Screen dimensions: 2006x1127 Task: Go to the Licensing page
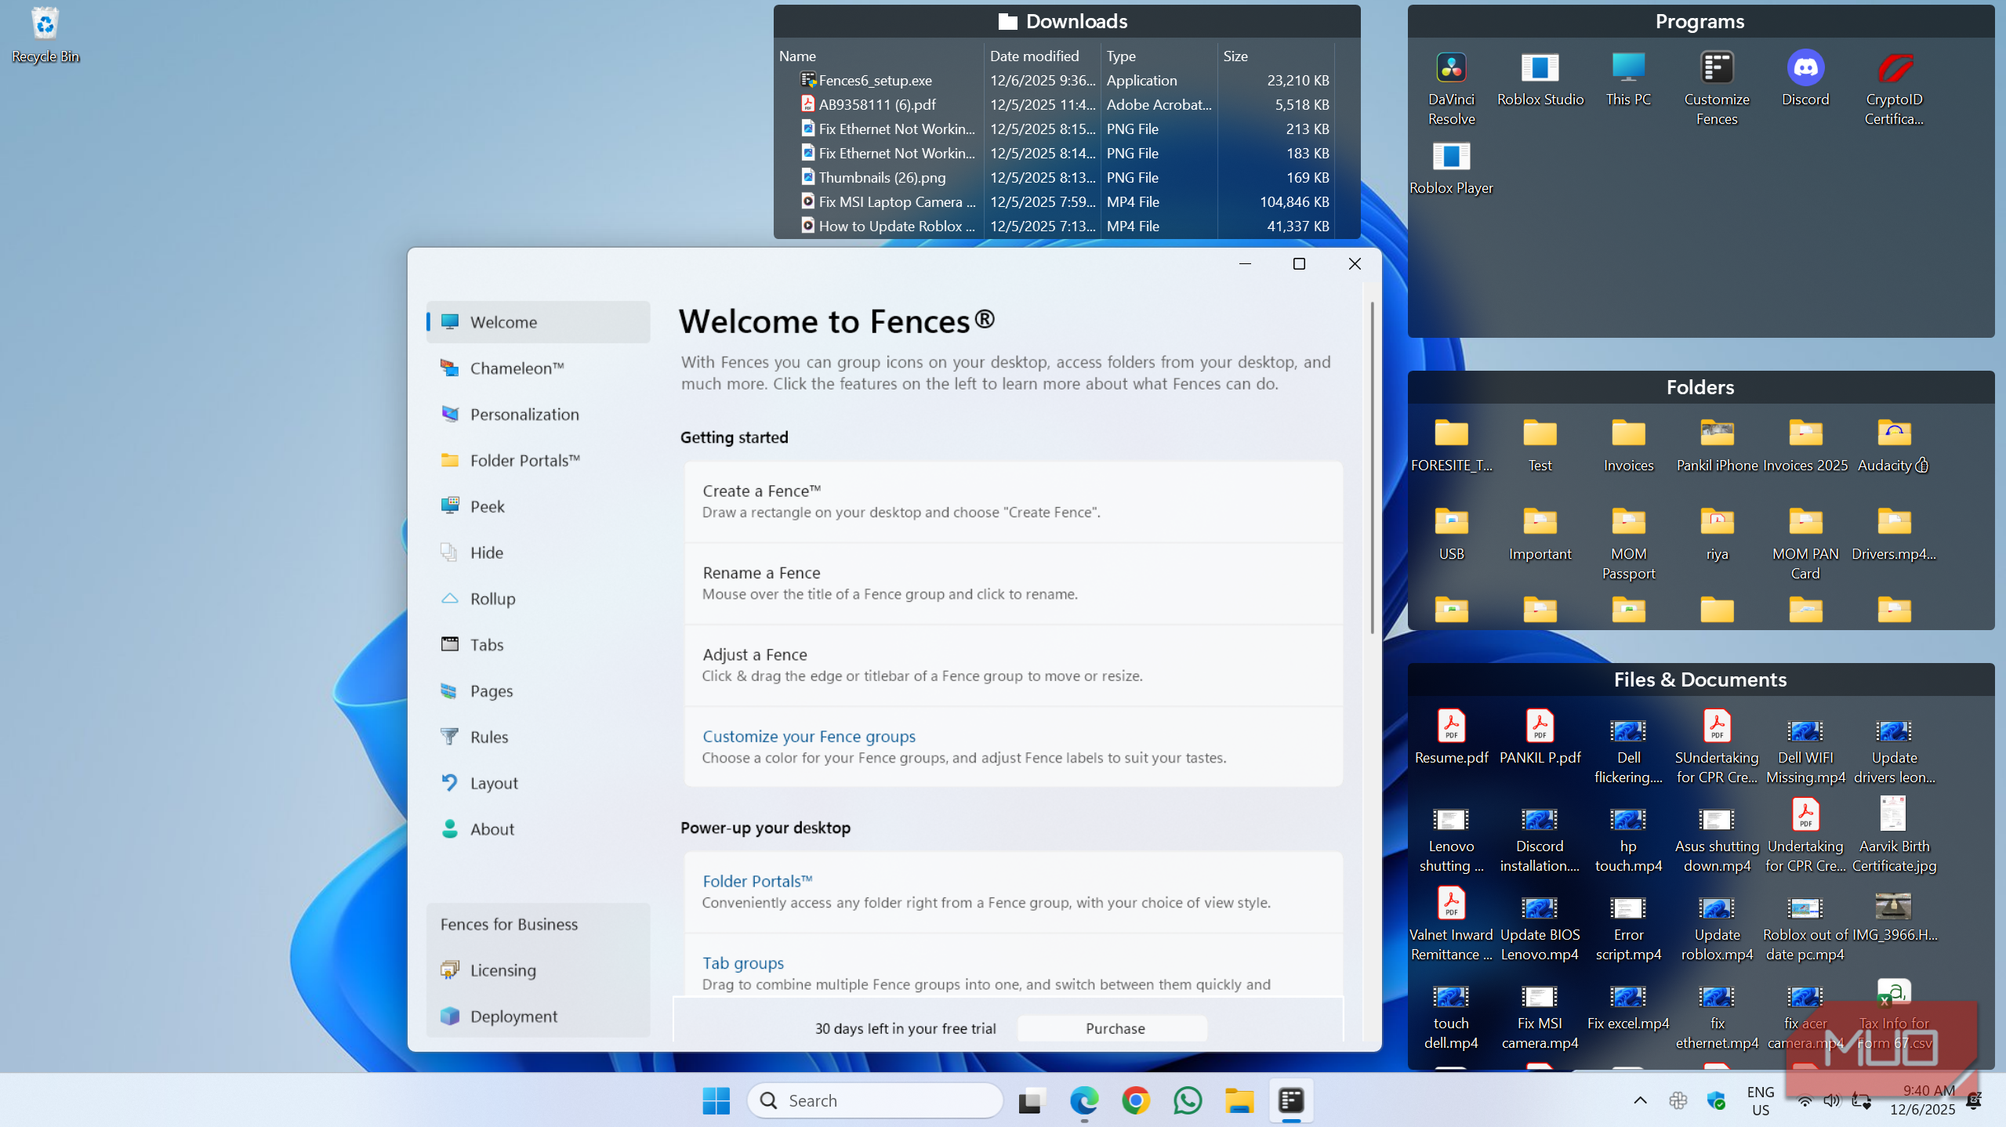[502, 970]
